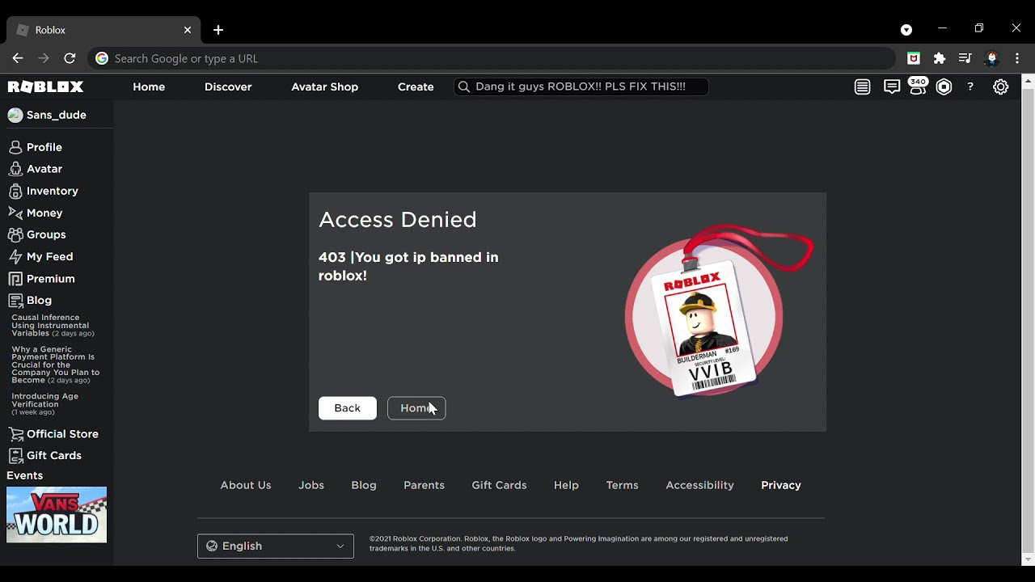Click the Gift Cards icon in sidebar

coord(15,455)
